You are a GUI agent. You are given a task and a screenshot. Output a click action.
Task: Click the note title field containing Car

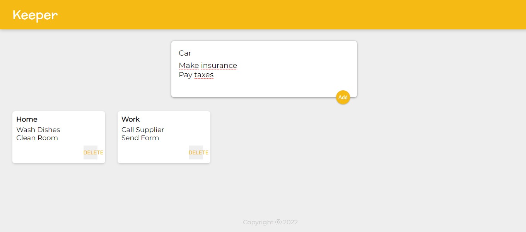coord(264,53)
